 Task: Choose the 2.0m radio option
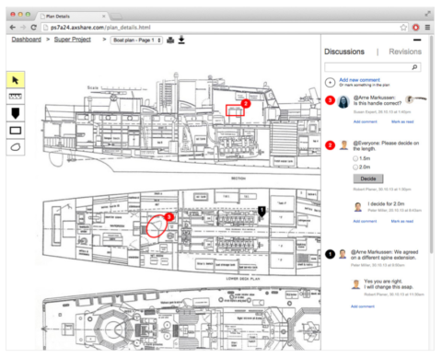(355, 167)
